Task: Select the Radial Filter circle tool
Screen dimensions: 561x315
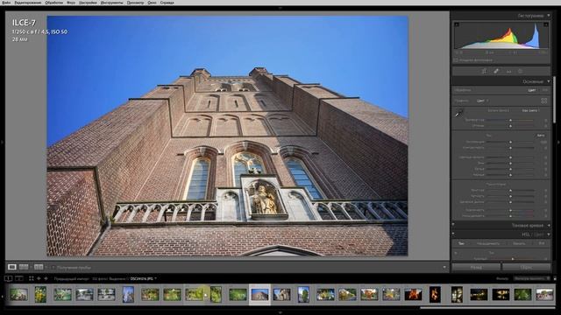Action: tap(520, 71)
